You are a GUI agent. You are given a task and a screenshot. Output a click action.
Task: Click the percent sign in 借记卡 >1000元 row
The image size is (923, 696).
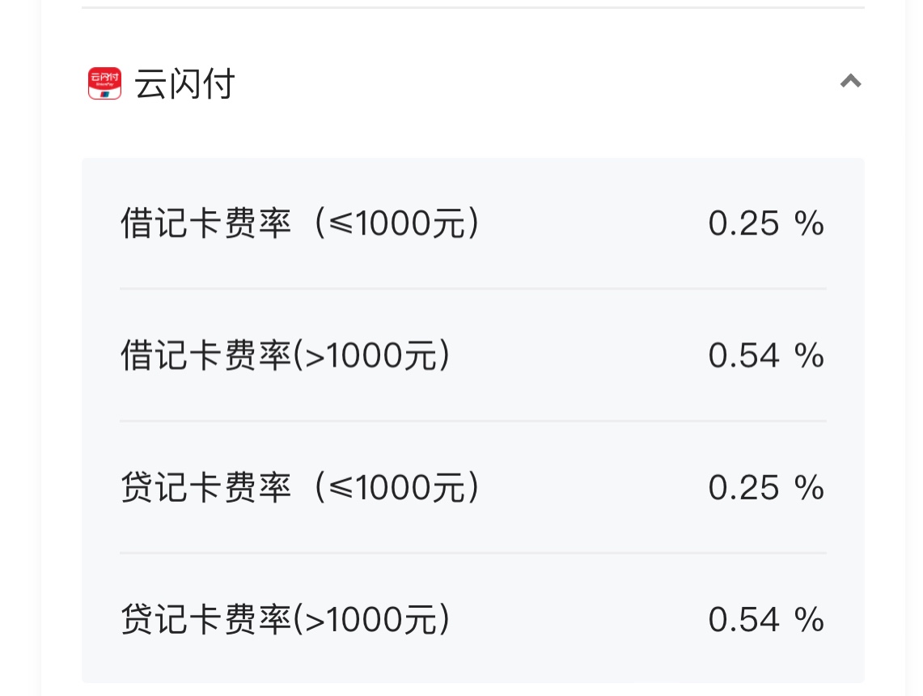click(x=809, y=356)
